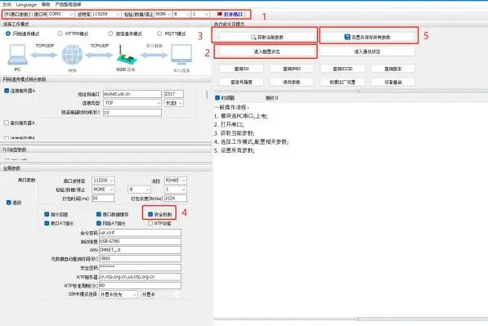Toggle the serial AT command checkbox
This screenshot has height=326, width=488.
[47, 223]
